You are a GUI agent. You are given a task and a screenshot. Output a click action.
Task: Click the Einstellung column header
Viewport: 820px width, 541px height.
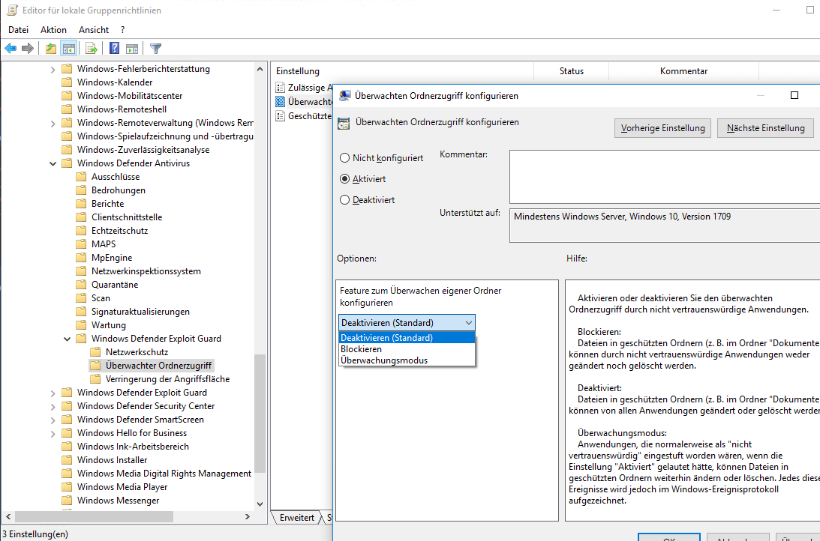pos(402,71)
